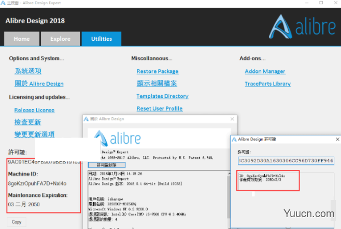Maximize the Alibre Design Expert window
Image resolution: width=341 pixels, height=229 pixels.
(x=321, y=3)
